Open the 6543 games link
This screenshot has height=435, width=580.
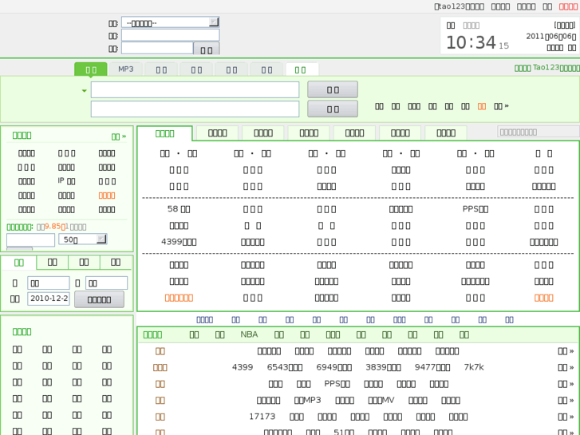[285, 367]
